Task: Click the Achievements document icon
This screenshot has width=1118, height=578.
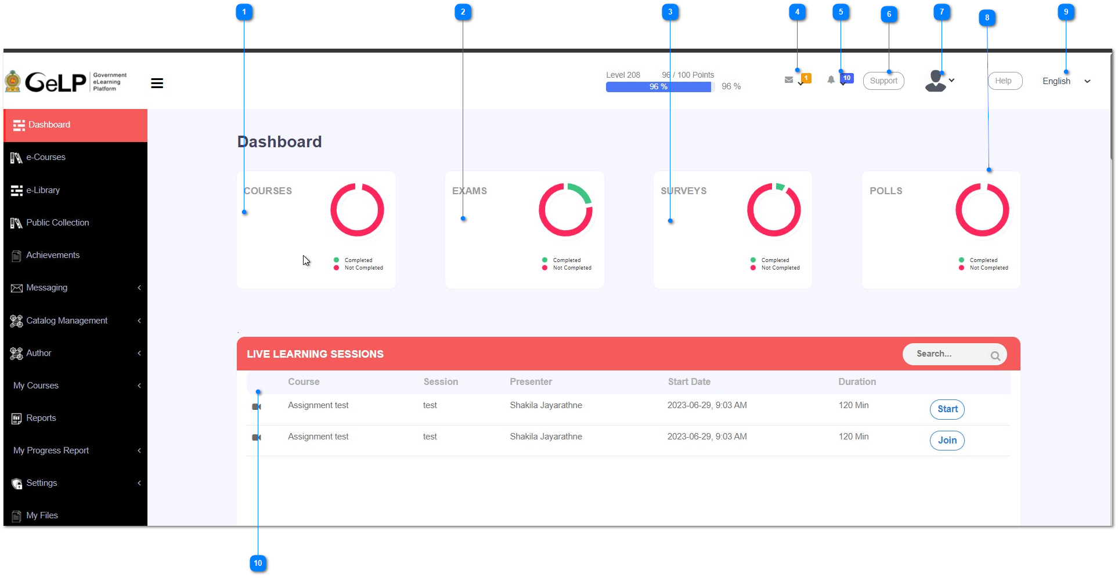Action: pos(16,256)
